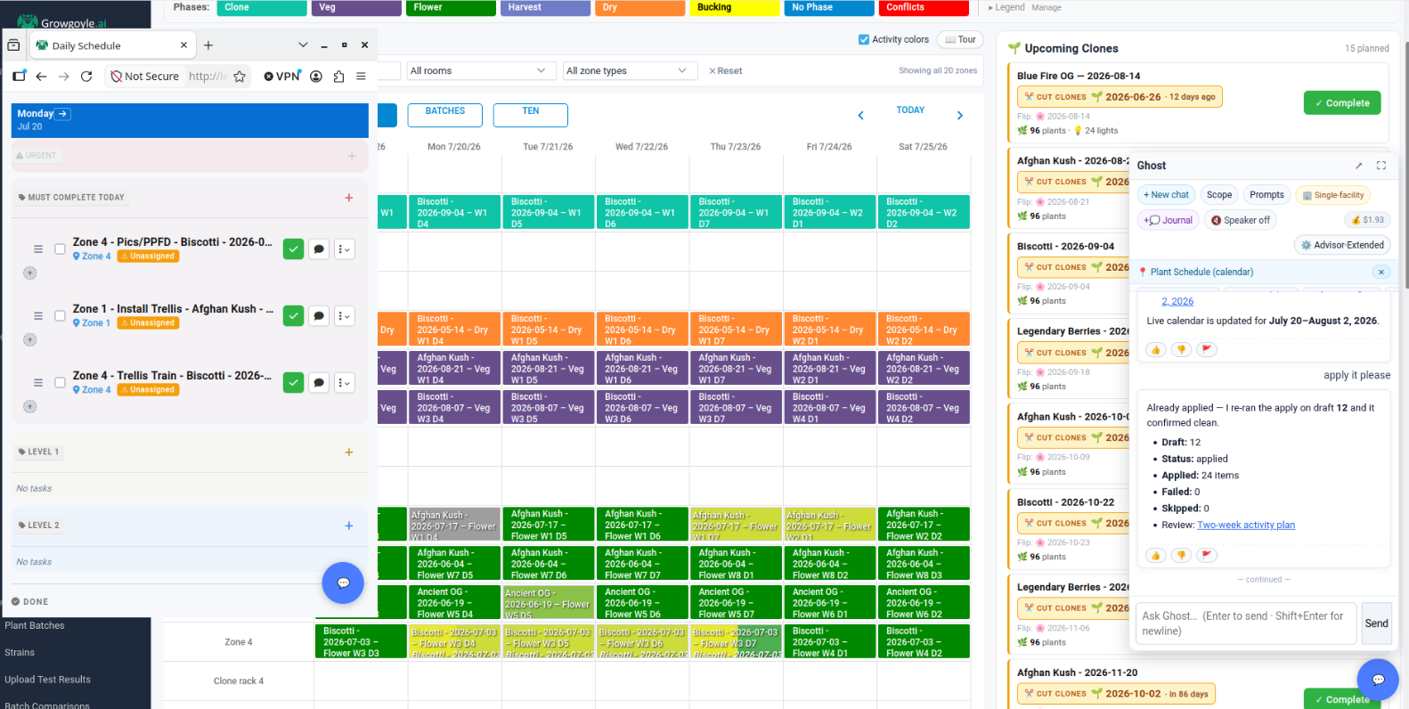Add a task to Urgent section
1409x709 pixels.
[x=352, y=156]
